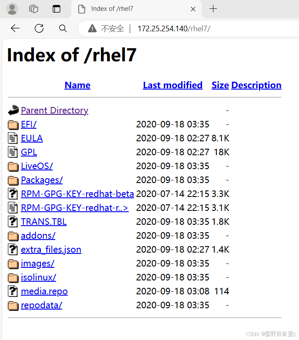Open the isolinux/ folder link
299x340 pixels.
pyautogui.click(x=39, y=277)
